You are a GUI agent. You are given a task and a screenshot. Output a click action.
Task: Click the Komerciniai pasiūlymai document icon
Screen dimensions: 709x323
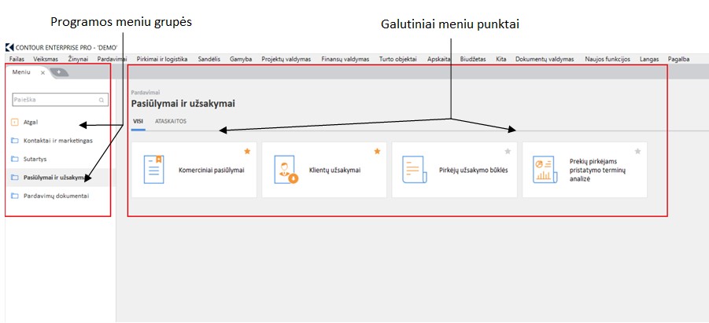click(153, 170)
